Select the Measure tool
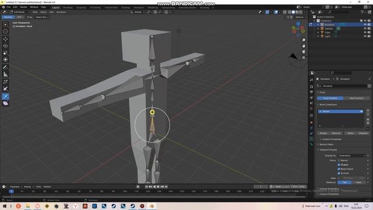 click(x=5, y=74)
